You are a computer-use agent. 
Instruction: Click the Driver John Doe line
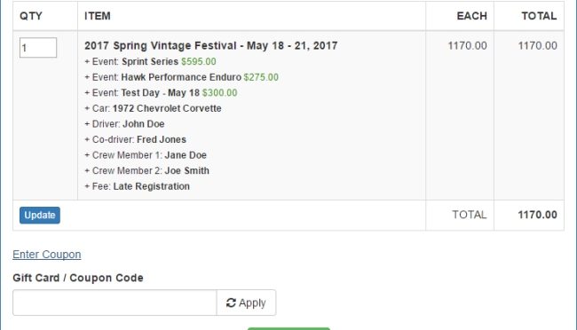(x=124, y=124)
